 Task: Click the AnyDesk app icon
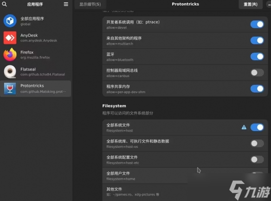10,38
